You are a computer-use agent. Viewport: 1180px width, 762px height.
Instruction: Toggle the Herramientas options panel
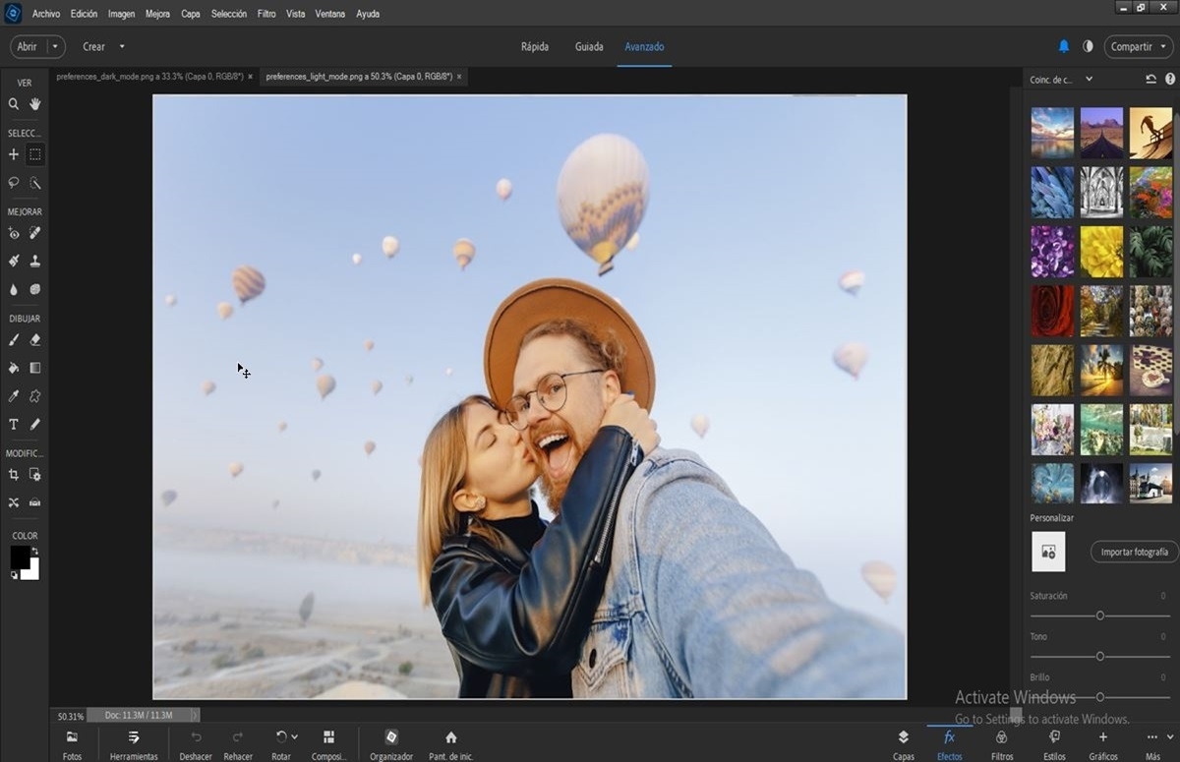[134, 744]
